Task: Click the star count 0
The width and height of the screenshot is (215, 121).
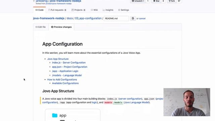Action: [163, 1]
